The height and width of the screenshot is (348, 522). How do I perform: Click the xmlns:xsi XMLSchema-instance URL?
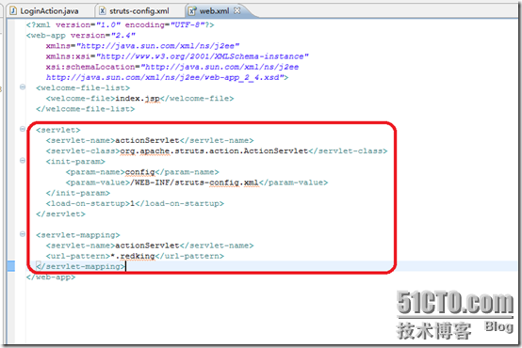click(203, 56)
